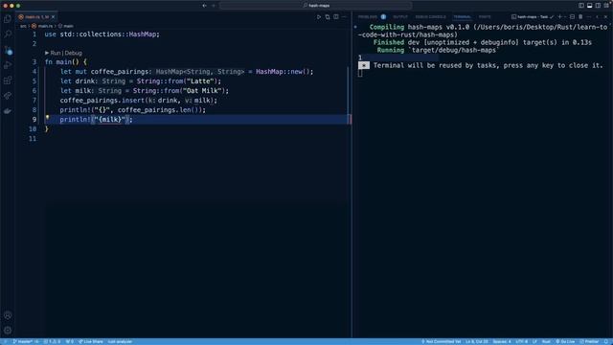Viewport: 613px width, 345px height.
Task: Open the Source Control view
Action: point(8,50)
